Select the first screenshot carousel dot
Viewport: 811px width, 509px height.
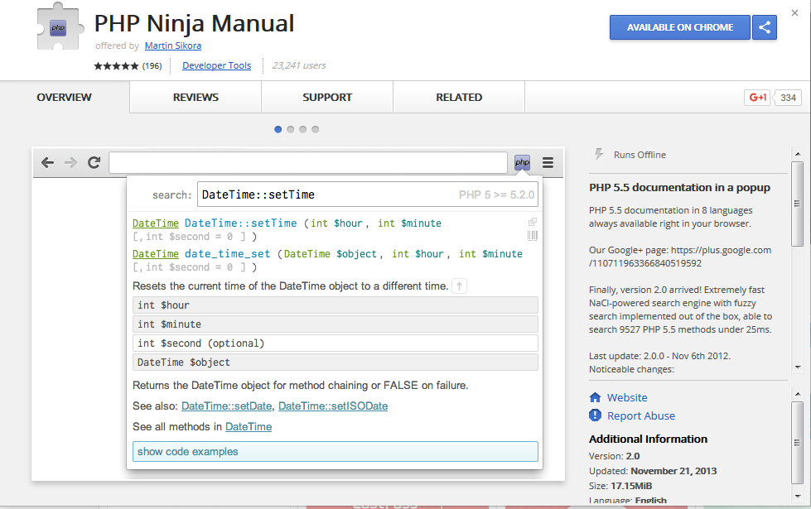(278, 129)
